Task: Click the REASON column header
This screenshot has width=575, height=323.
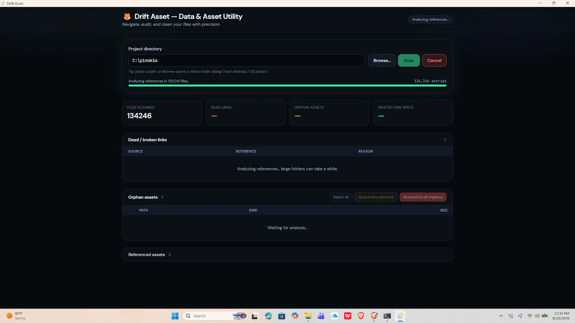Action: point(365,151)
